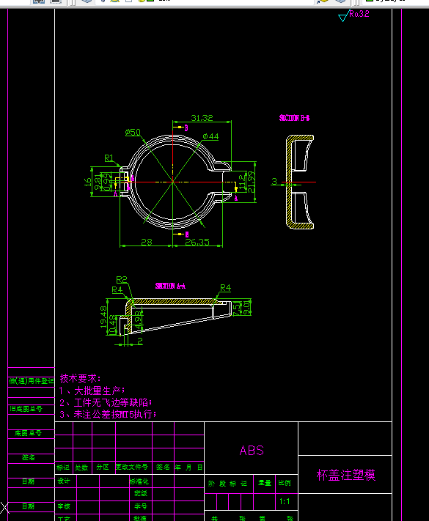Click the 审核 row label
The height and width of the screenshot is (521, 429).
pyautogui.click(x=64, y=506)
